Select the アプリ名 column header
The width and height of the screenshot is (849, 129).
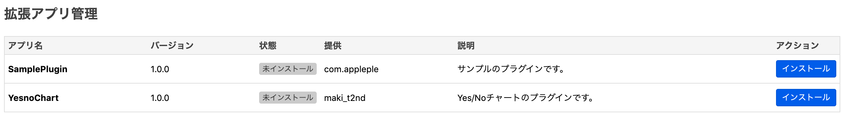[25, 45]
